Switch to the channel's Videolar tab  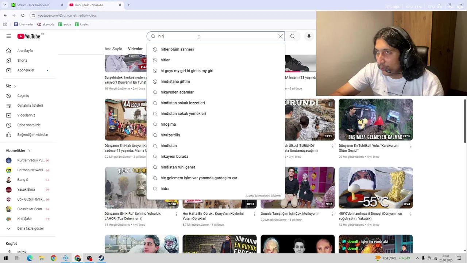[x=135, y=49]
